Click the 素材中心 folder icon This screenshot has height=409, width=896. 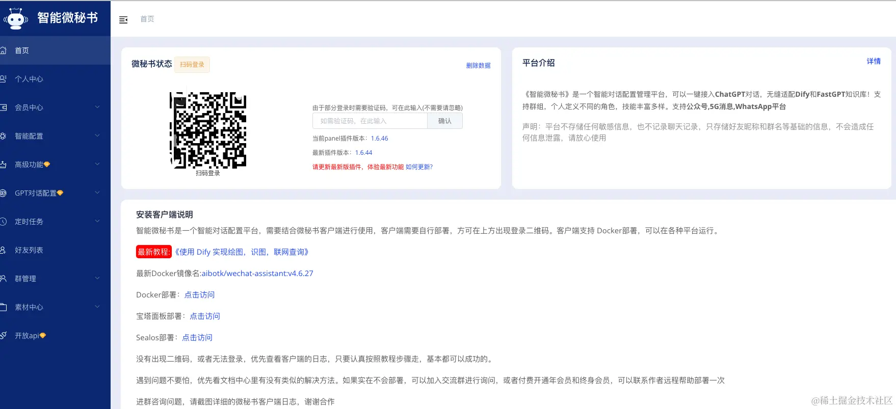(x=3, y=307)
